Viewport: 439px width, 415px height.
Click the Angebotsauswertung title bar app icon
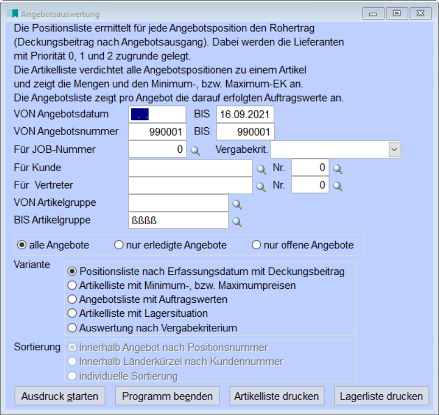[x=13, y=13]
